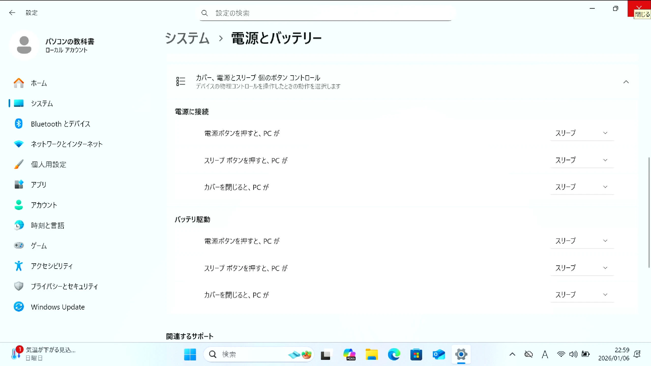Click the back arrow in Settings header
The height and width of the screenshot is (366, 651).
coord(12,13)
